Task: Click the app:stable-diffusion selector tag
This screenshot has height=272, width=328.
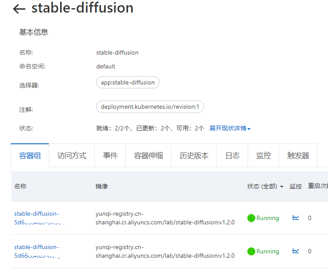Action: pos(128,82)
